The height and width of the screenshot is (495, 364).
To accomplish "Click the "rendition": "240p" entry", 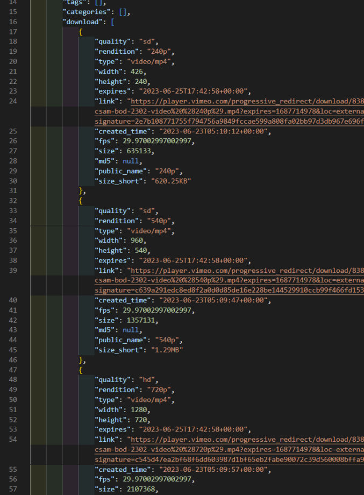I will pos(134,52).
